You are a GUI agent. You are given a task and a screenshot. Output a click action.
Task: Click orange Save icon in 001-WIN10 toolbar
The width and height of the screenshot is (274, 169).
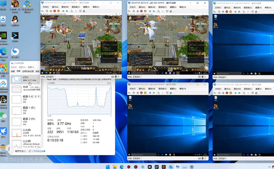coord(59,11)
